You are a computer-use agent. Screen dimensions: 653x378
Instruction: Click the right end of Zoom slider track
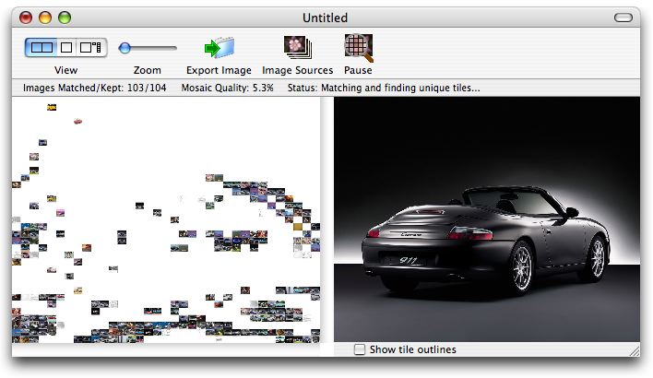click(175, 48)
